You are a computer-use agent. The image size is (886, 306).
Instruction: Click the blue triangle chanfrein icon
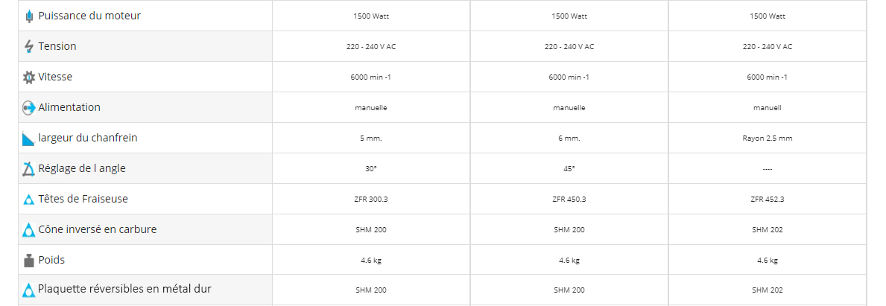29,138
